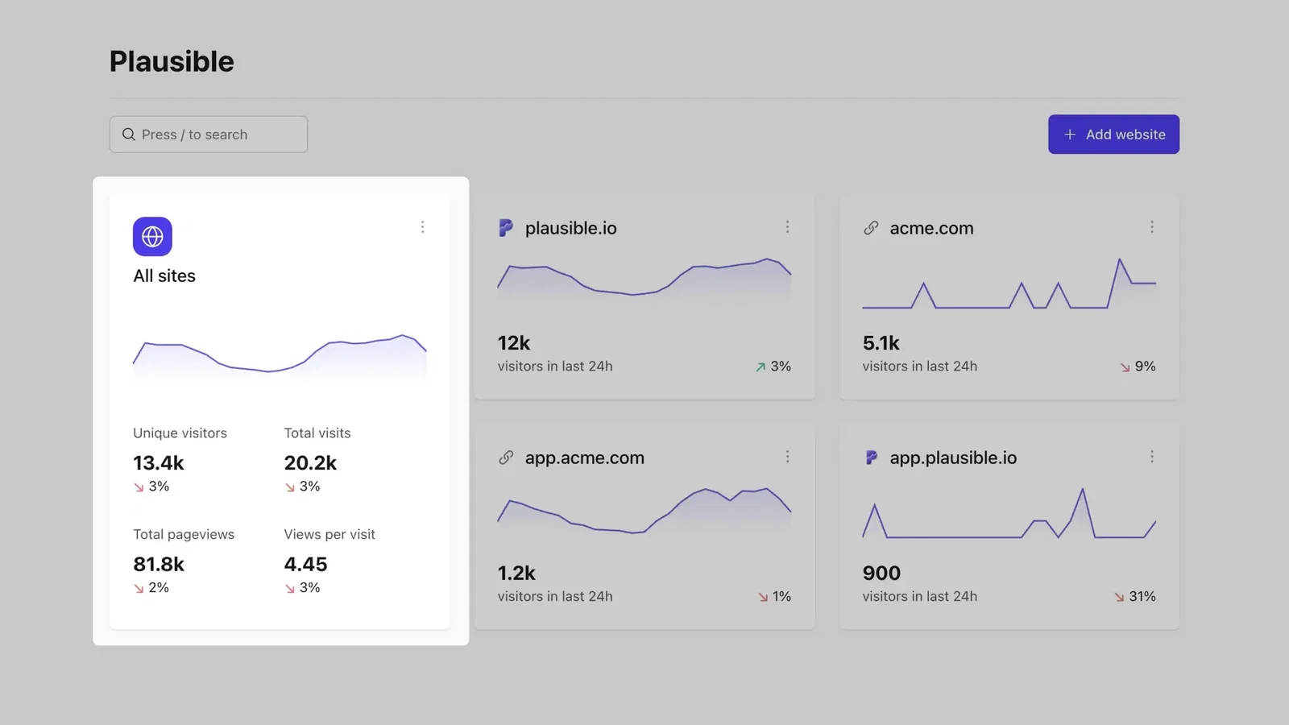This screenshot has width=1289, height=725.
Task: Open the app.acme.com site name
Action: point(584,458)
